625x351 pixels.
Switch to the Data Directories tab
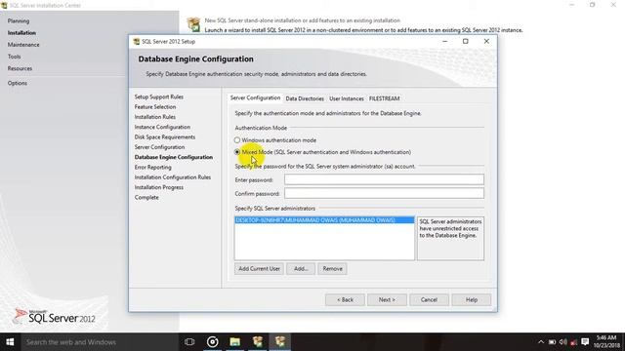(305, 98)
